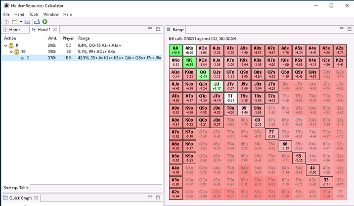Maximize the Quick Graph panel
Viewport: 354px width, 206px height.
point(158,197)
